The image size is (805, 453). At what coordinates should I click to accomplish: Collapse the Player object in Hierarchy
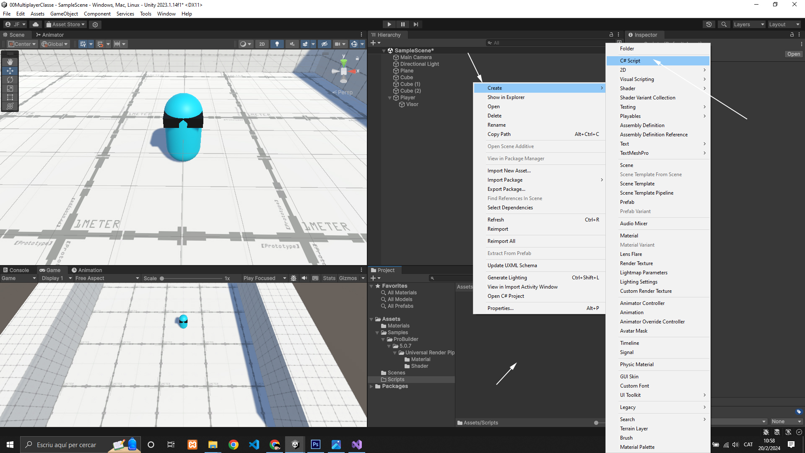tap(390, 98)
